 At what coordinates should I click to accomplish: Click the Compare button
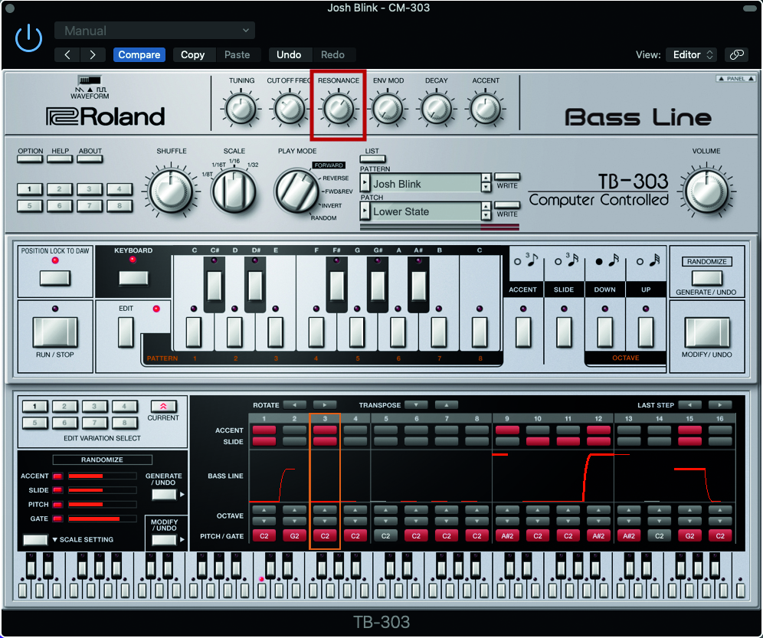[139, 54]
